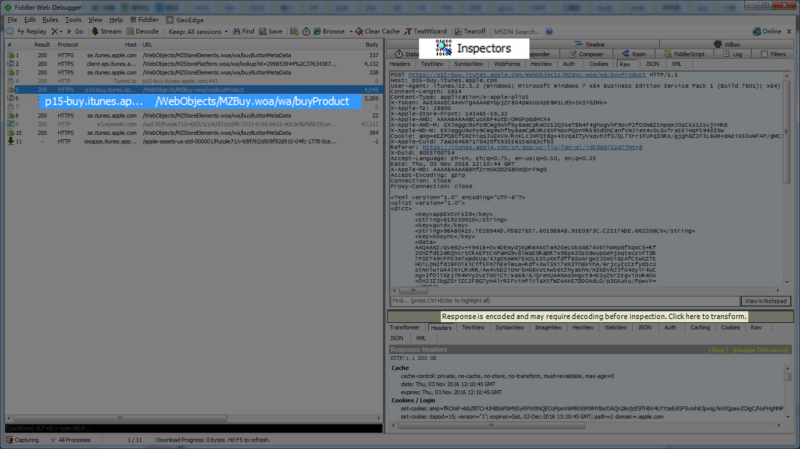Sort sessions by Body column header
The height and width of the screenshot is (449, 800).
click(372, 45)
